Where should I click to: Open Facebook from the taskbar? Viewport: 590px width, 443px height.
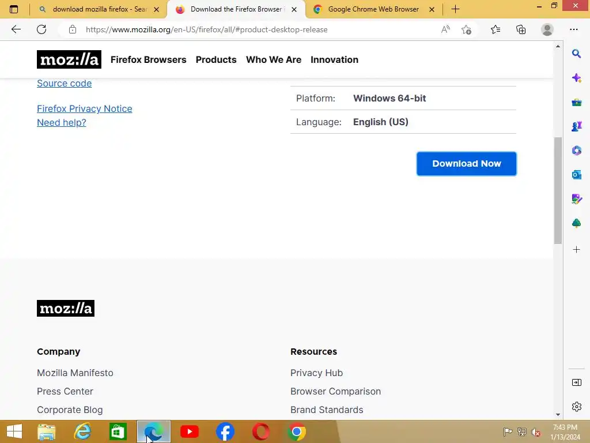click(x=225, y=431)
